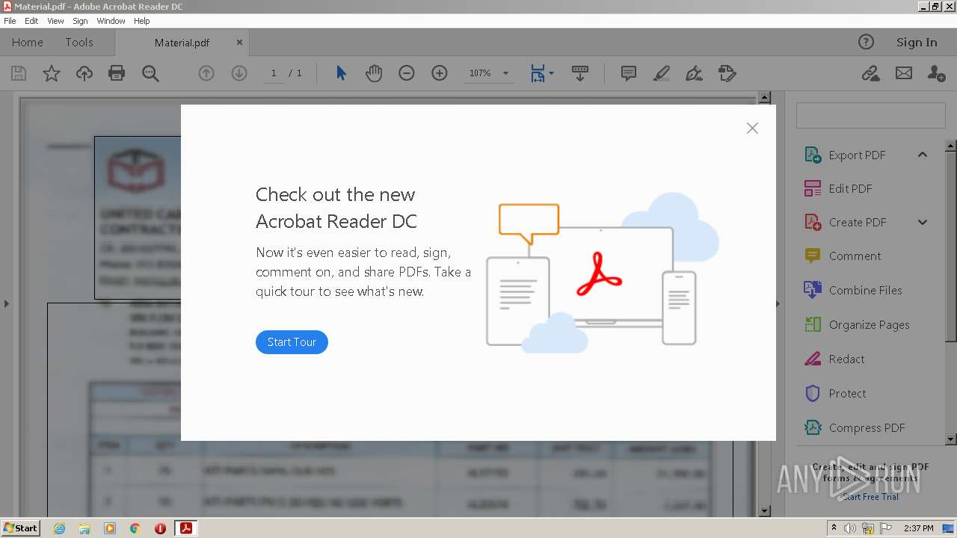Open the Redact tool
957x538 pixels.
846,359
